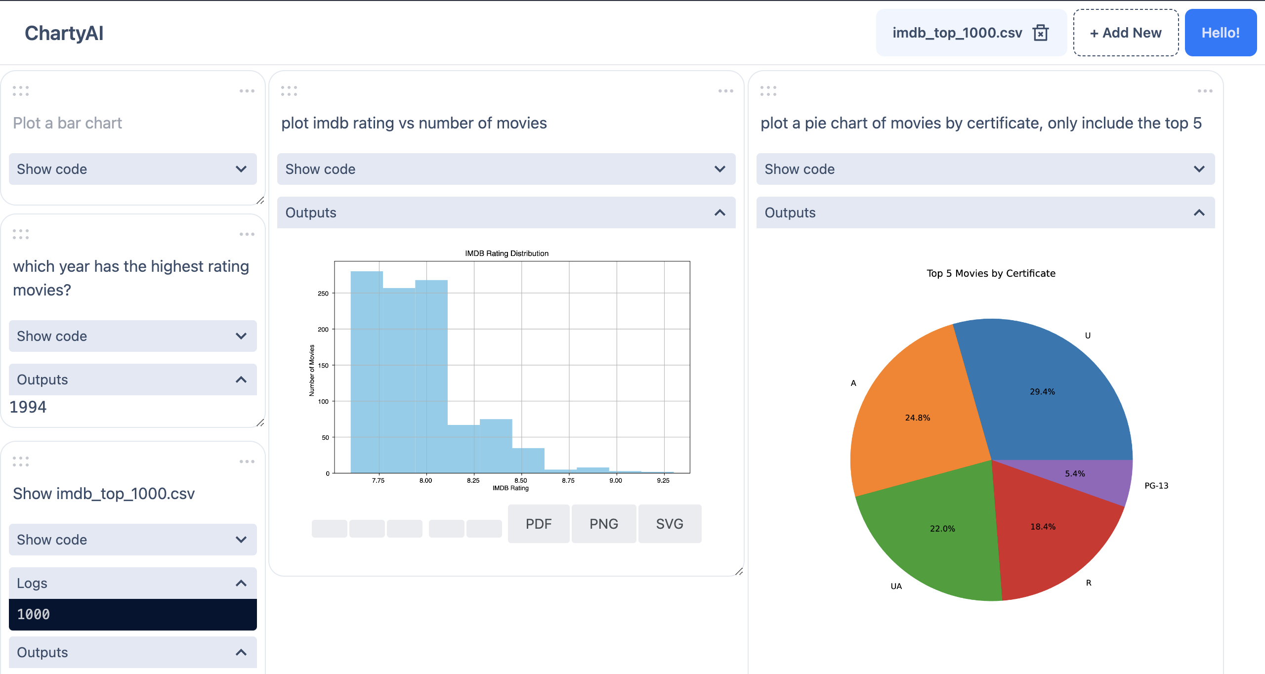The image size is (1265, 674).
Task: Open the three-dot menu on pie chart card
Action: [1205, 91]
